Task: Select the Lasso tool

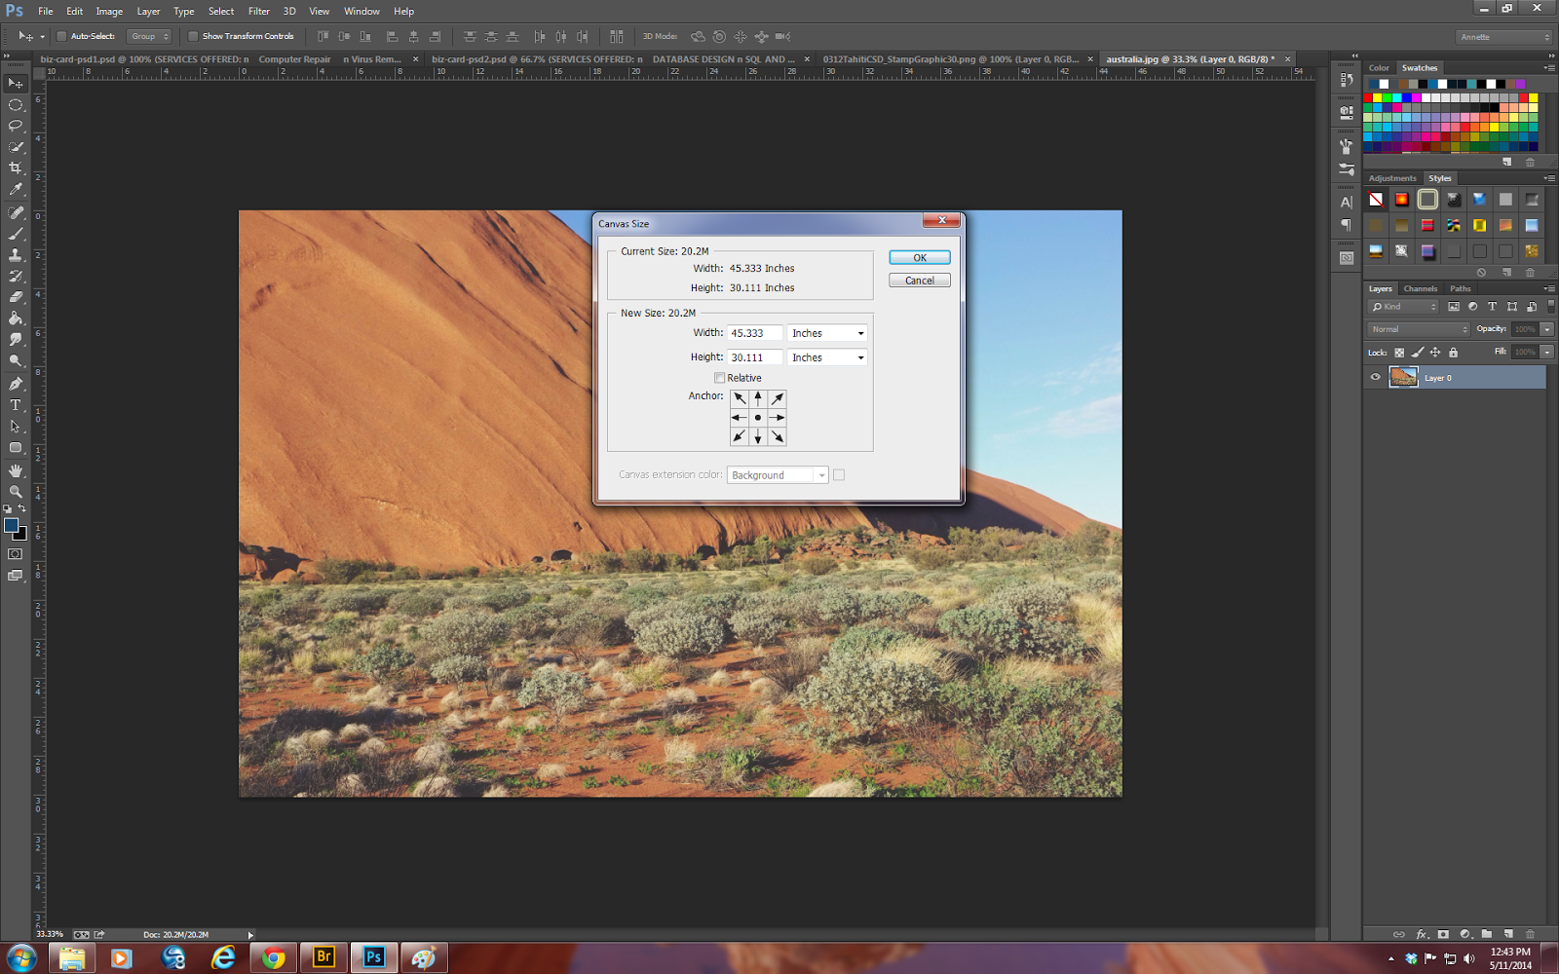Action: coord(16,127)
